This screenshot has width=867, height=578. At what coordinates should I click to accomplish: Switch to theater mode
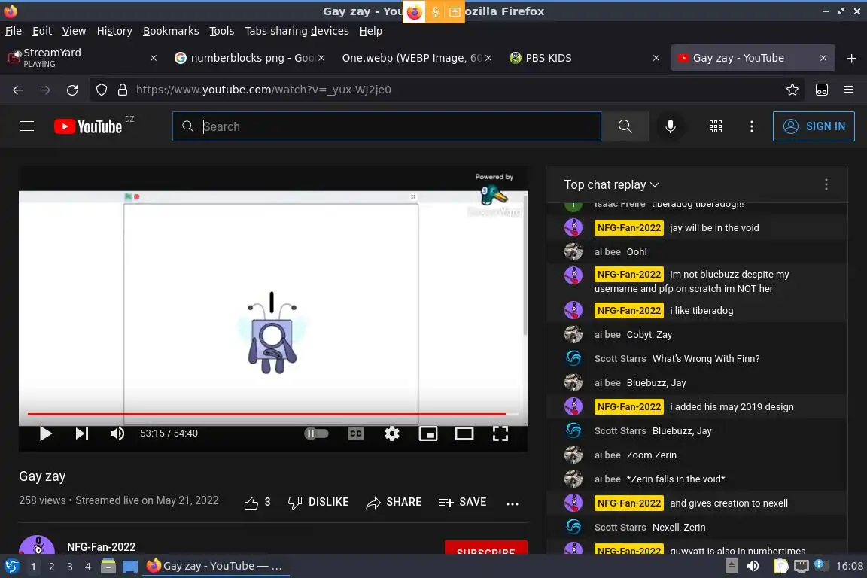pos(464,433)
